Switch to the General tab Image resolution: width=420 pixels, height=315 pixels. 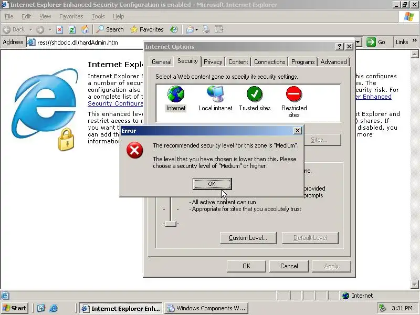click(162, 62)
